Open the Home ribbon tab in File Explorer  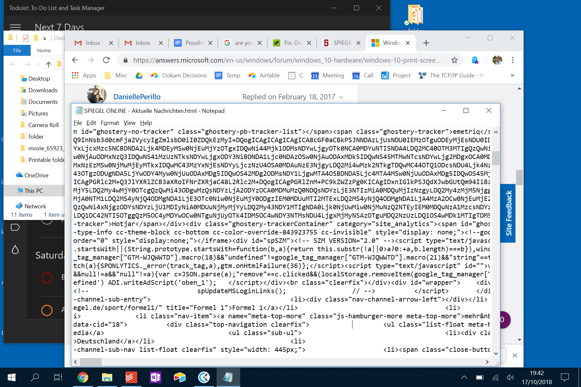tap(44, 50)
